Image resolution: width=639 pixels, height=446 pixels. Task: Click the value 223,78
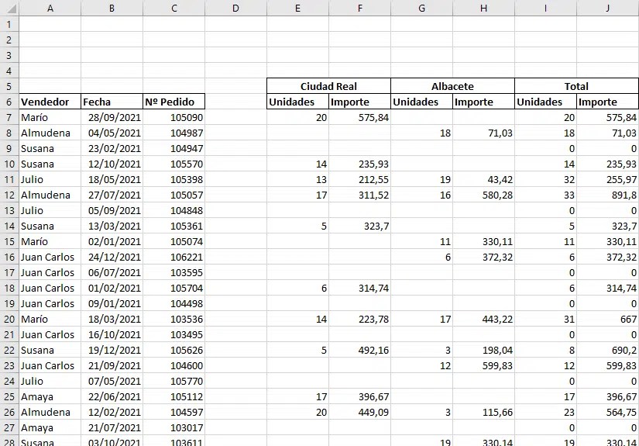(360, 319)
